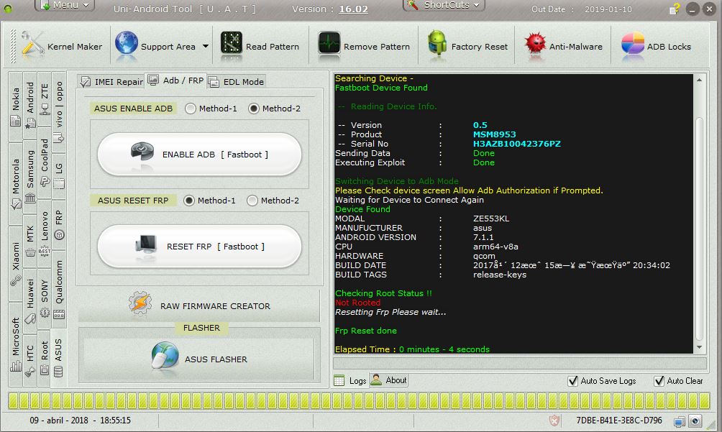The height and width of the screenshot is (432, 722).
Task: Open the Menu dropdown
Action: 65,5
